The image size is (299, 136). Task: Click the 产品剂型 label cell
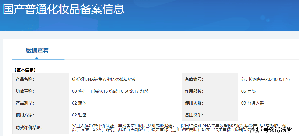[x=40, y=103]
